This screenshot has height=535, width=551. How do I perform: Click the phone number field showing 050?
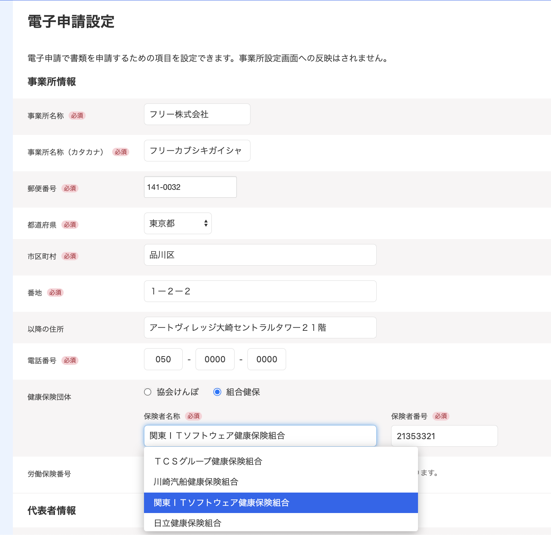pos(163,359)
